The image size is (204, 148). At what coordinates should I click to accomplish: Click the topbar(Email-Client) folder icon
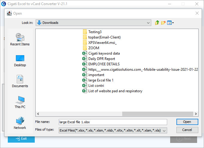click(x=85, y=37)
